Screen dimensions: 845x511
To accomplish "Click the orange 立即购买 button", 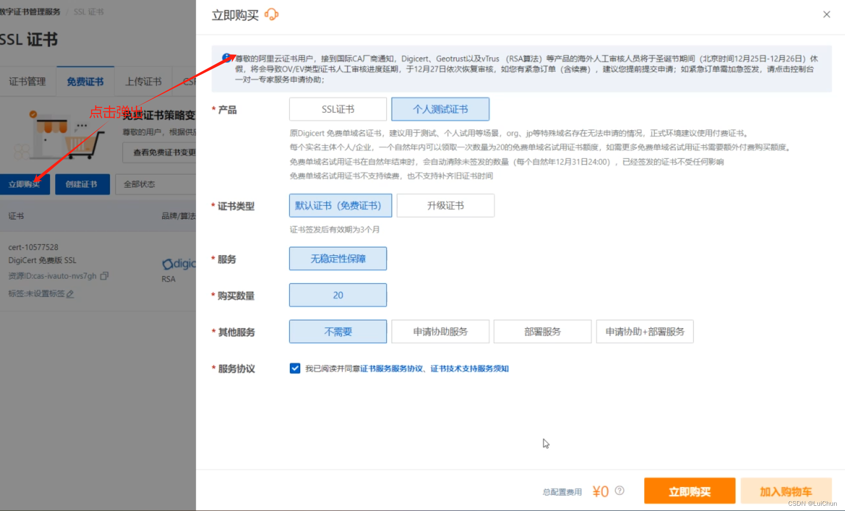I will [690, 491].
